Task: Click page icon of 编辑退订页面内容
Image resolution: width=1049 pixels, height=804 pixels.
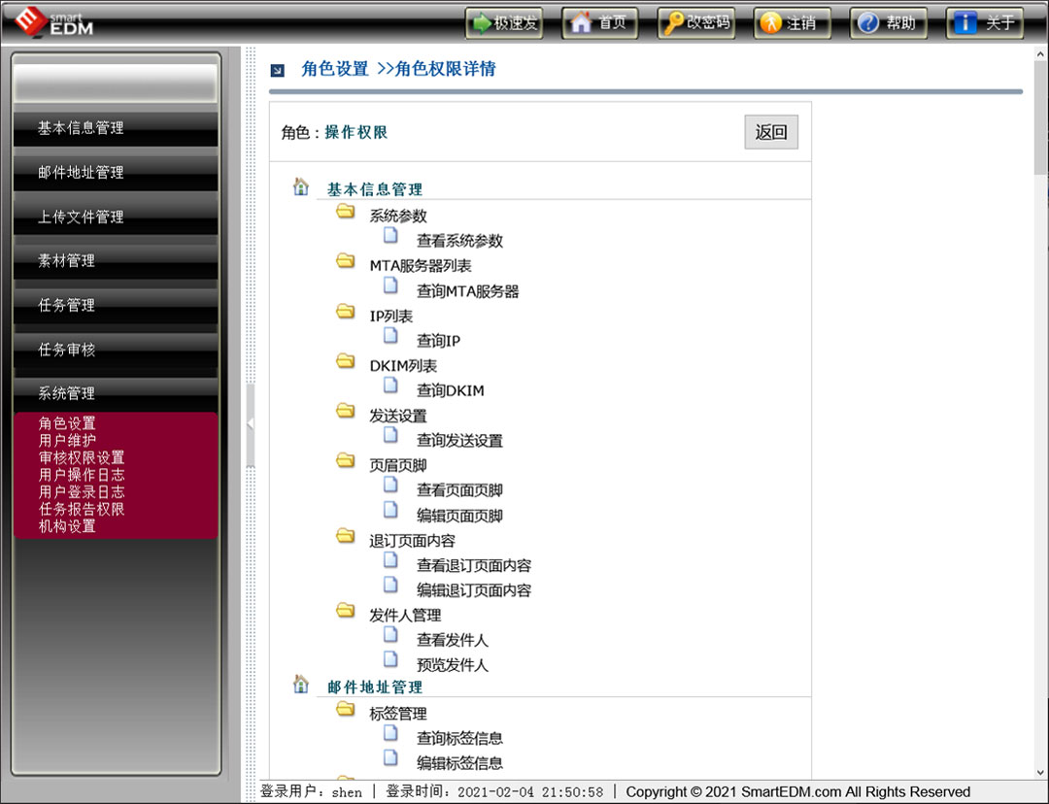Action: pos(390,586)
